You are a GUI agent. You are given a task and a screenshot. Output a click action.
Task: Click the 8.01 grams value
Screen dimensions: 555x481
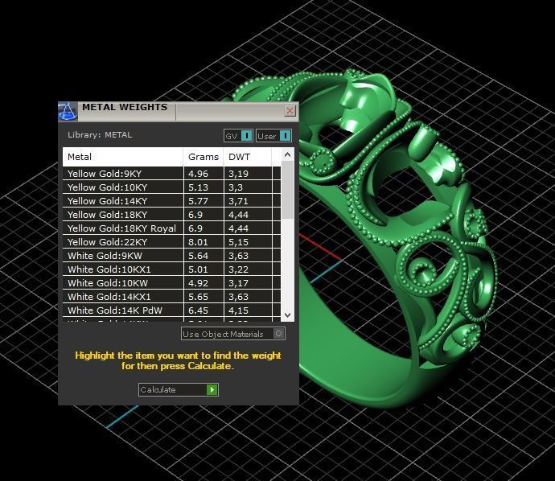click(198, 242)
